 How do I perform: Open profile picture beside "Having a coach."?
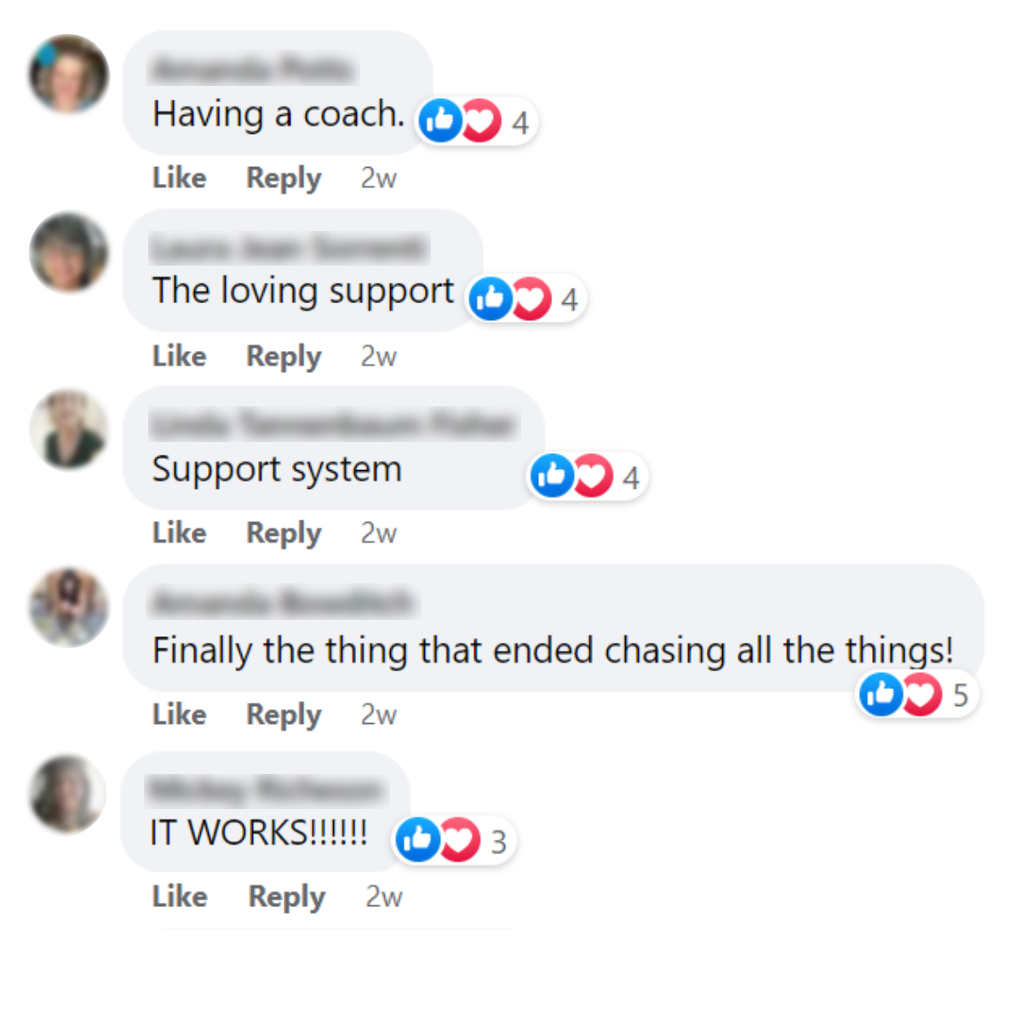tap(69, 73)
